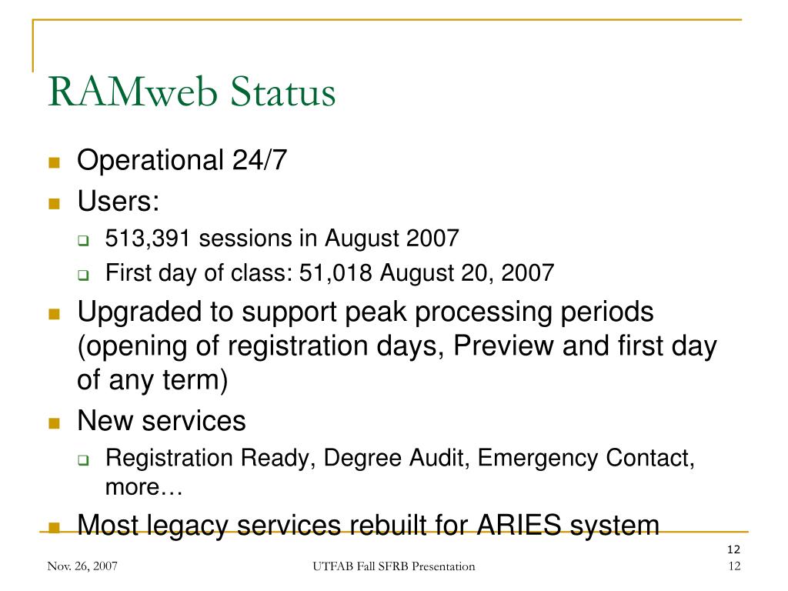
Task: Click the gold bullet beside Upgraded to support
Action: click(x=55, y=314)
